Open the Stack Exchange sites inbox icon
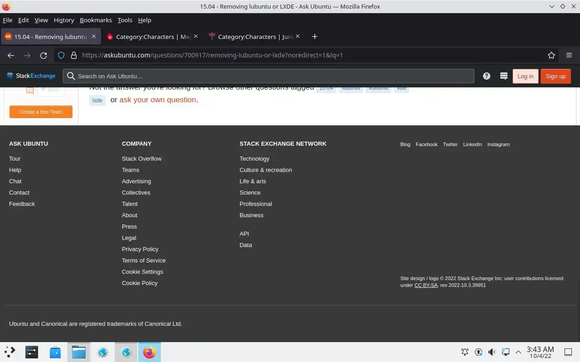Image resolution: width=580 pixels, height=362 pixels. [x=503, y=76]
